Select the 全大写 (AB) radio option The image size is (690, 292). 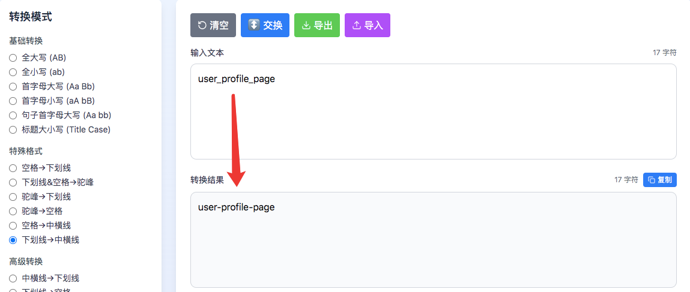tap(13, 58)
